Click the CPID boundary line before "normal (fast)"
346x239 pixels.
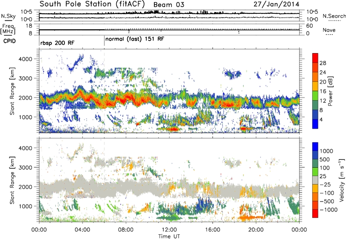point(104,41)
